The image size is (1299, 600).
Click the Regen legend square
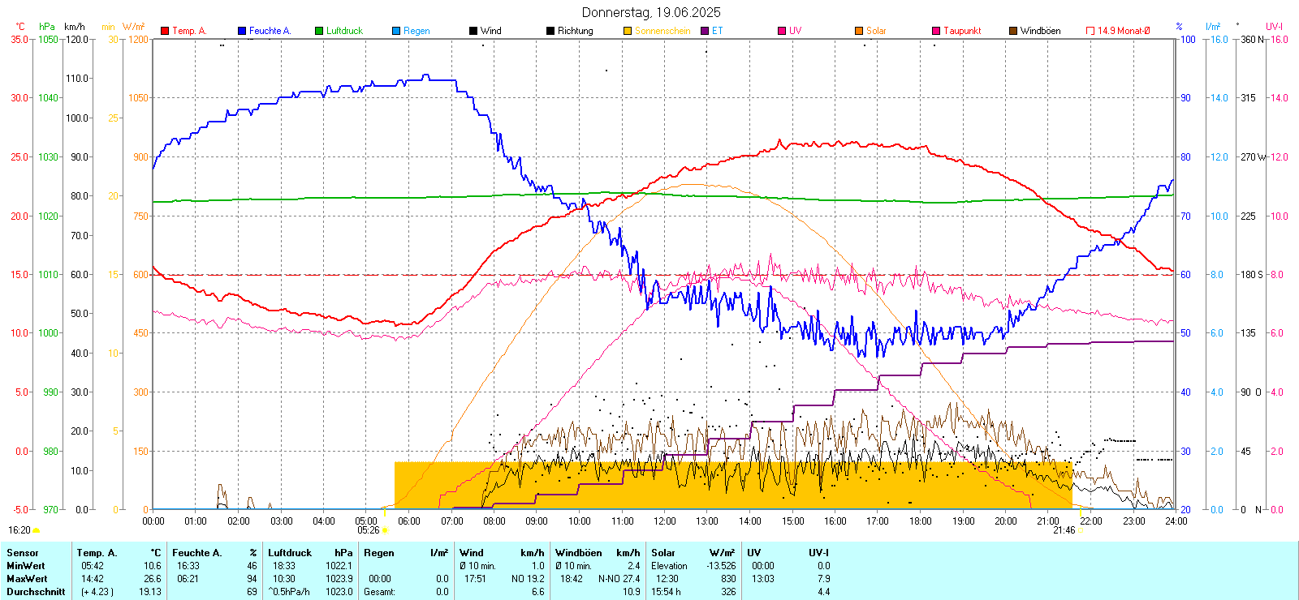(396, 31)
